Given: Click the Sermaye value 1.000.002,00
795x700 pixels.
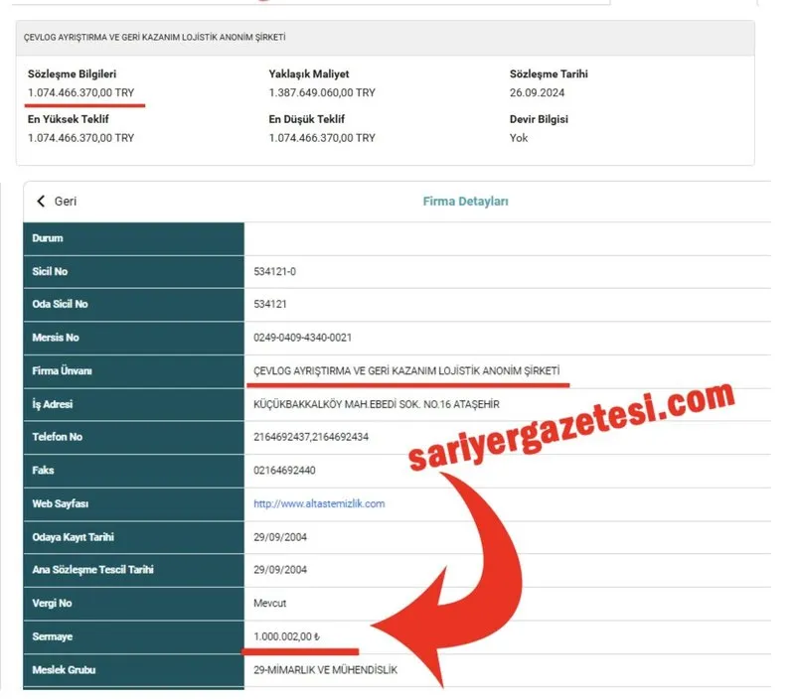Looking at the screenshot, I should (x=297, y=636).
